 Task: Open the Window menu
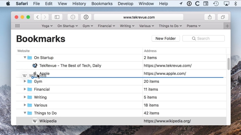[x=146, y=3]
